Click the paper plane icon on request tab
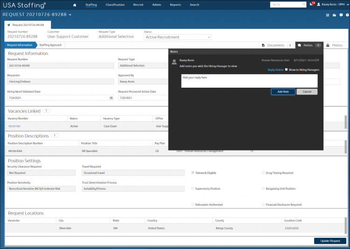The image size is (350, 249). coord(8,25)
